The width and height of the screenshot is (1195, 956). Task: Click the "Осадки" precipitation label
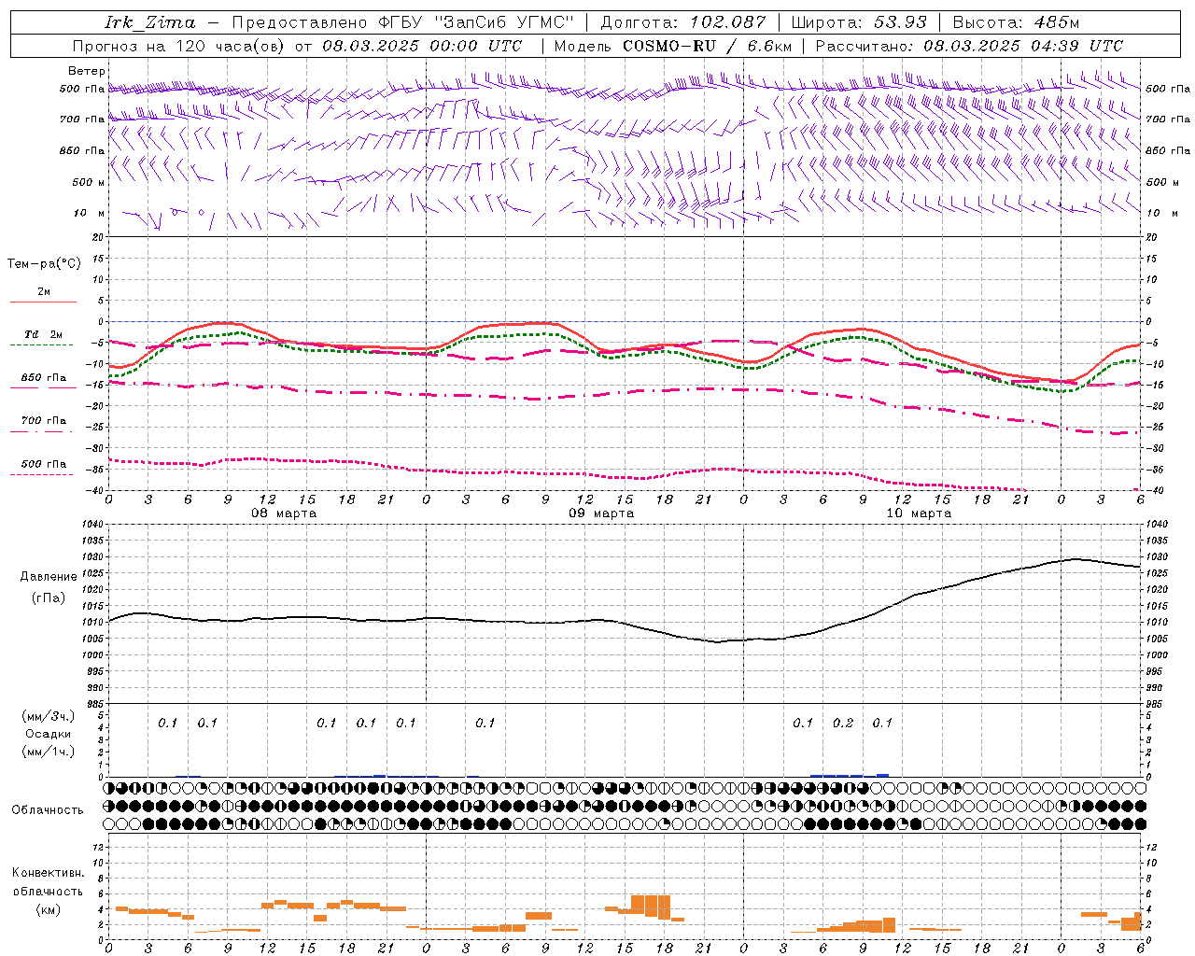49,734
